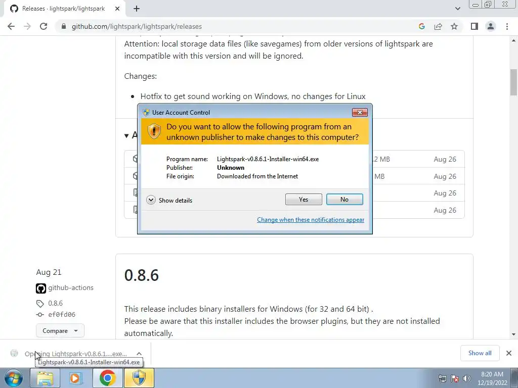The image size is (518, 388).
Task: Open the Compare dropdown for 0.8.6
Action: point(60,330)
